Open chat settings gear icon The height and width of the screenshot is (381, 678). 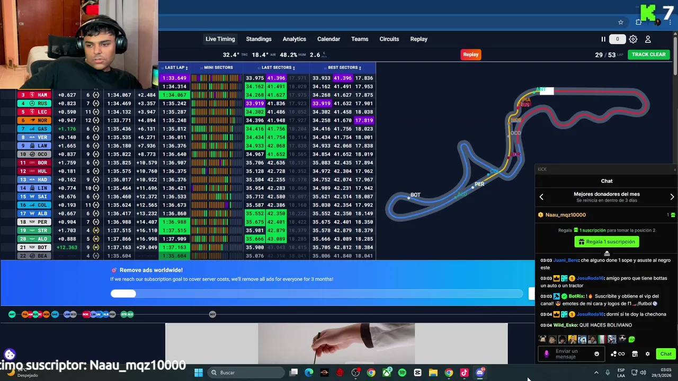coord(647,354)
